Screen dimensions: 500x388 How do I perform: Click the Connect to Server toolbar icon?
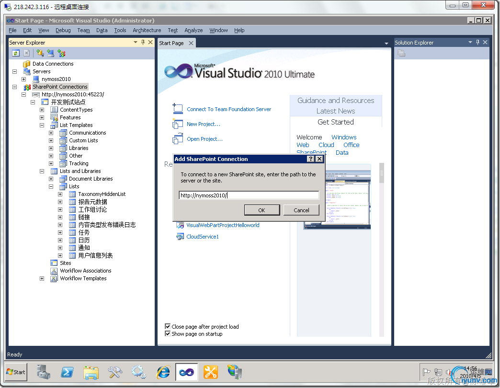tap(50, 53)
